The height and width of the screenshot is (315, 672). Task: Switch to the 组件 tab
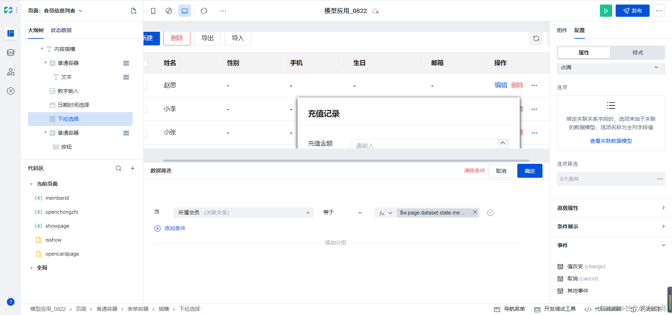tap(562, 30)
